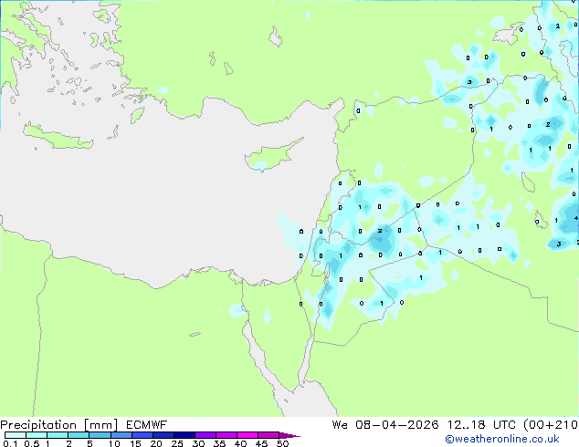The width and height of the screenshot is (579, 447).
Task: Click the island of Cyprus on the map
Action: point(271,157)
